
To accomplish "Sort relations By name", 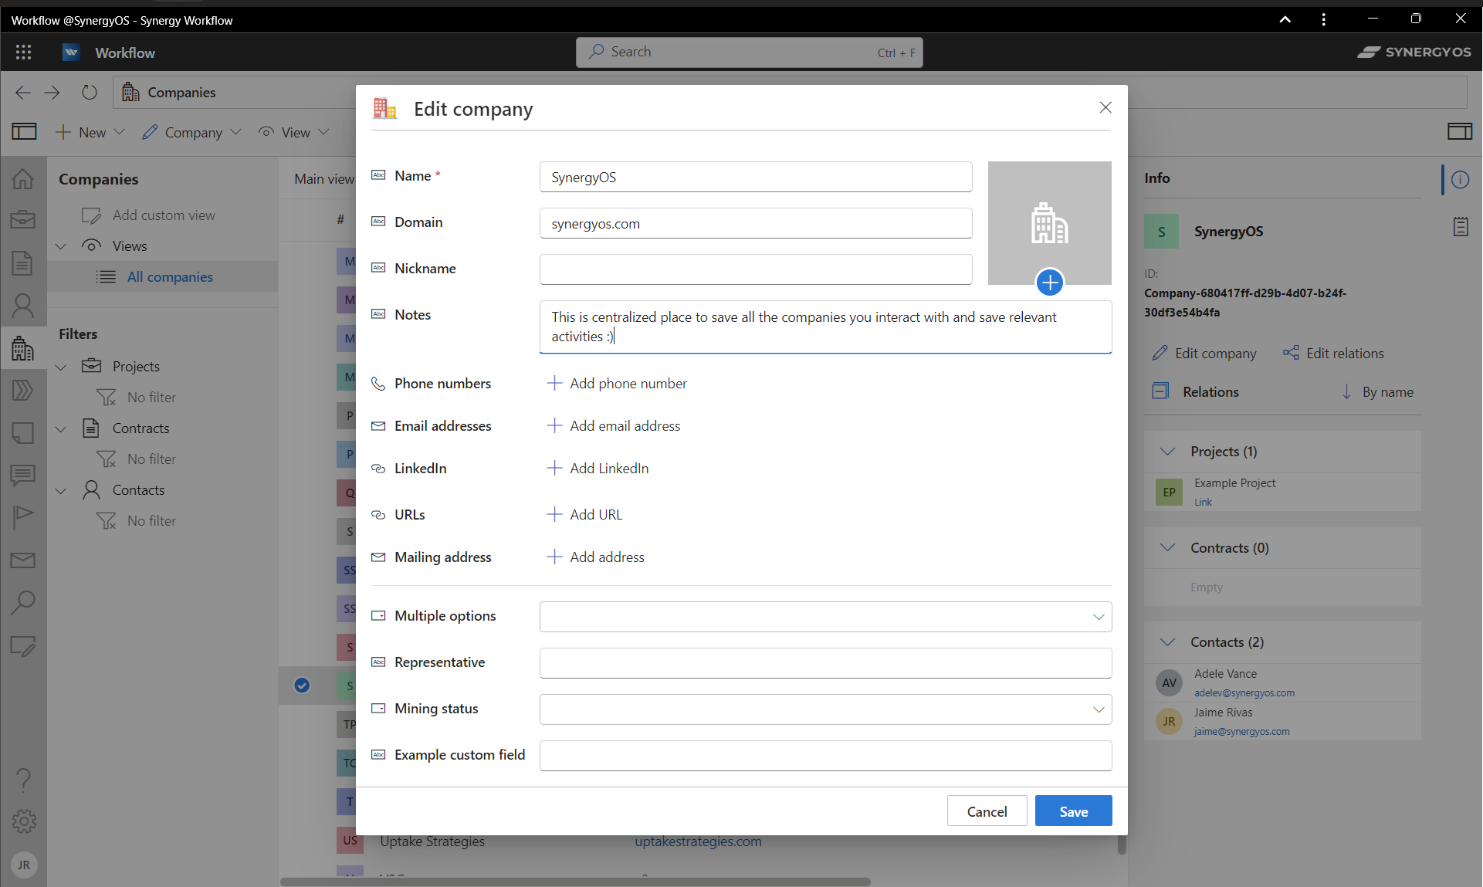I will (x=1379, y=392).
